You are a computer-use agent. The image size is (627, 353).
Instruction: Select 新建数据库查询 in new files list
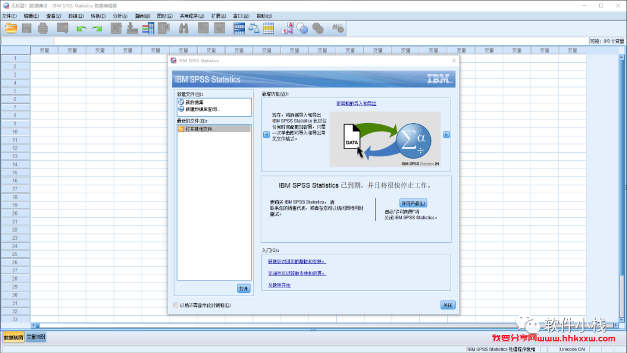point(203,109)
